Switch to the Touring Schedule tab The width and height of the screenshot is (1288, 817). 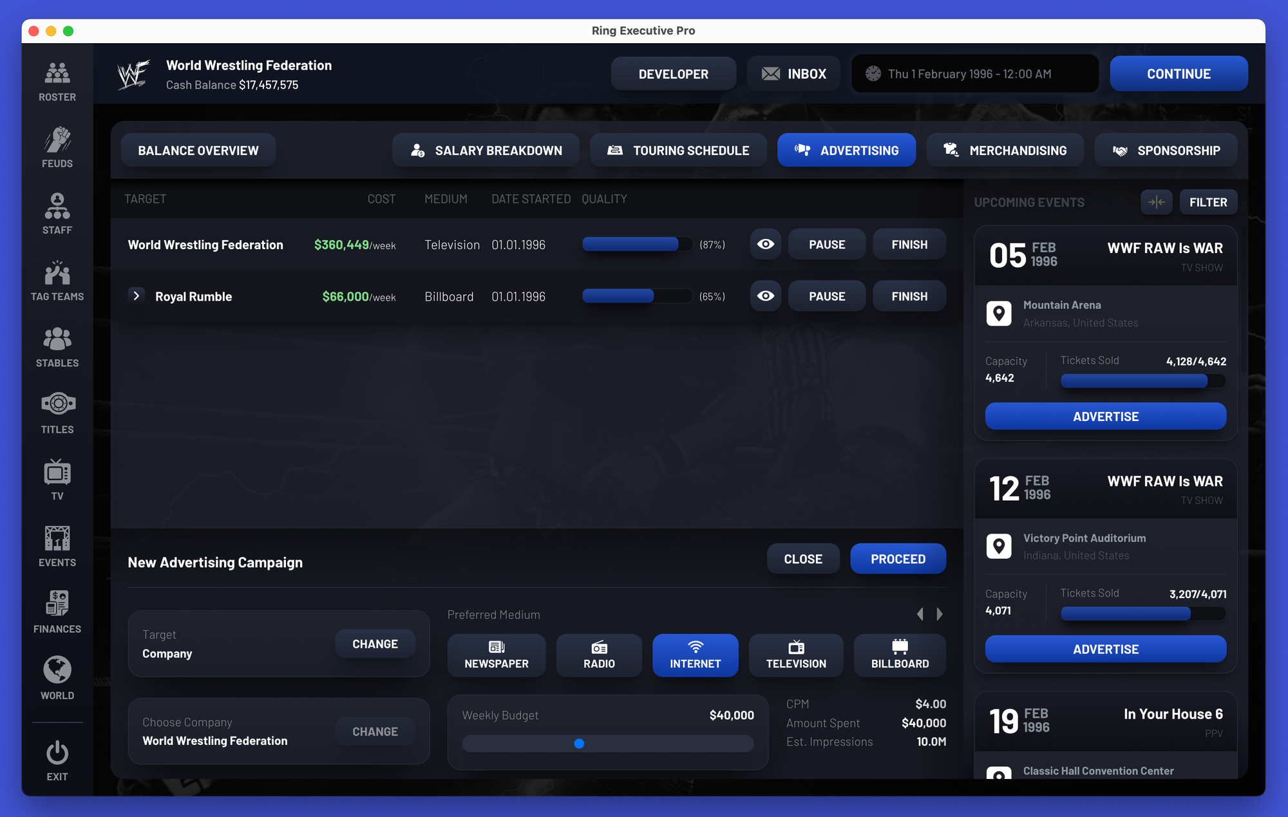pos(677,150)
